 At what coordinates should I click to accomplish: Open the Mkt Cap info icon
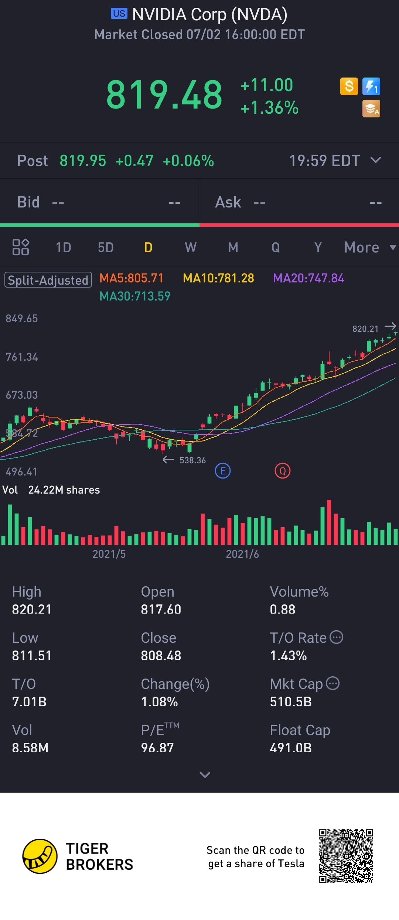coord(333,683)
